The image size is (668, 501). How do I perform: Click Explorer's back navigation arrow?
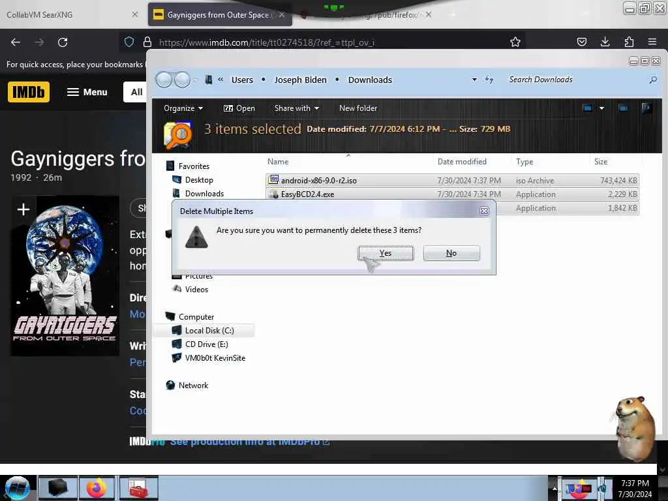[164, 80]
